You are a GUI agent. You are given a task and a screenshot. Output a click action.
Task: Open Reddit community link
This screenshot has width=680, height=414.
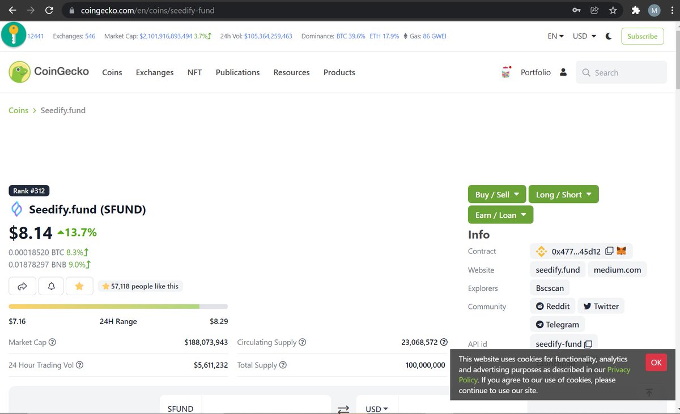552,306
